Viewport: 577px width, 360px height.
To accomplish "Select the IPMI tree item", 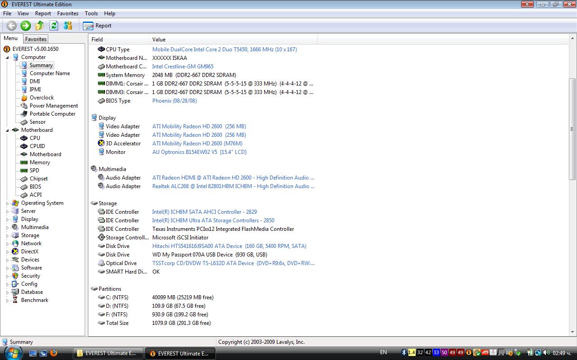I will point(35,90).
